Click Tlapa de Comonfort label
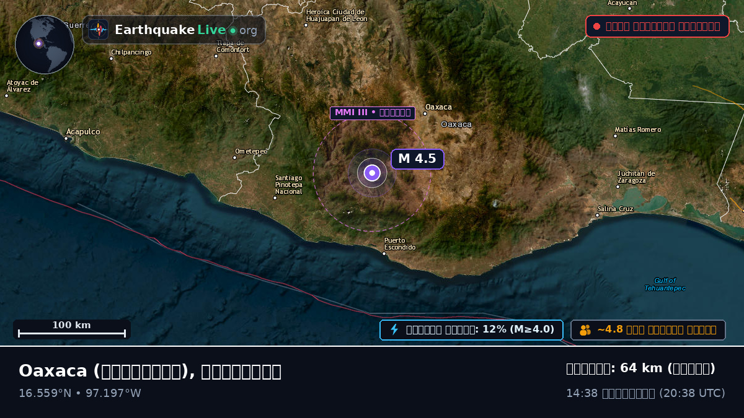Viewport: 744px width, 418px height. pyautogui.click(x=233, y=46)
